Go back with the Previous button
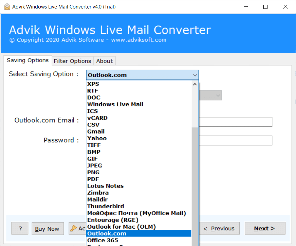 219,228
